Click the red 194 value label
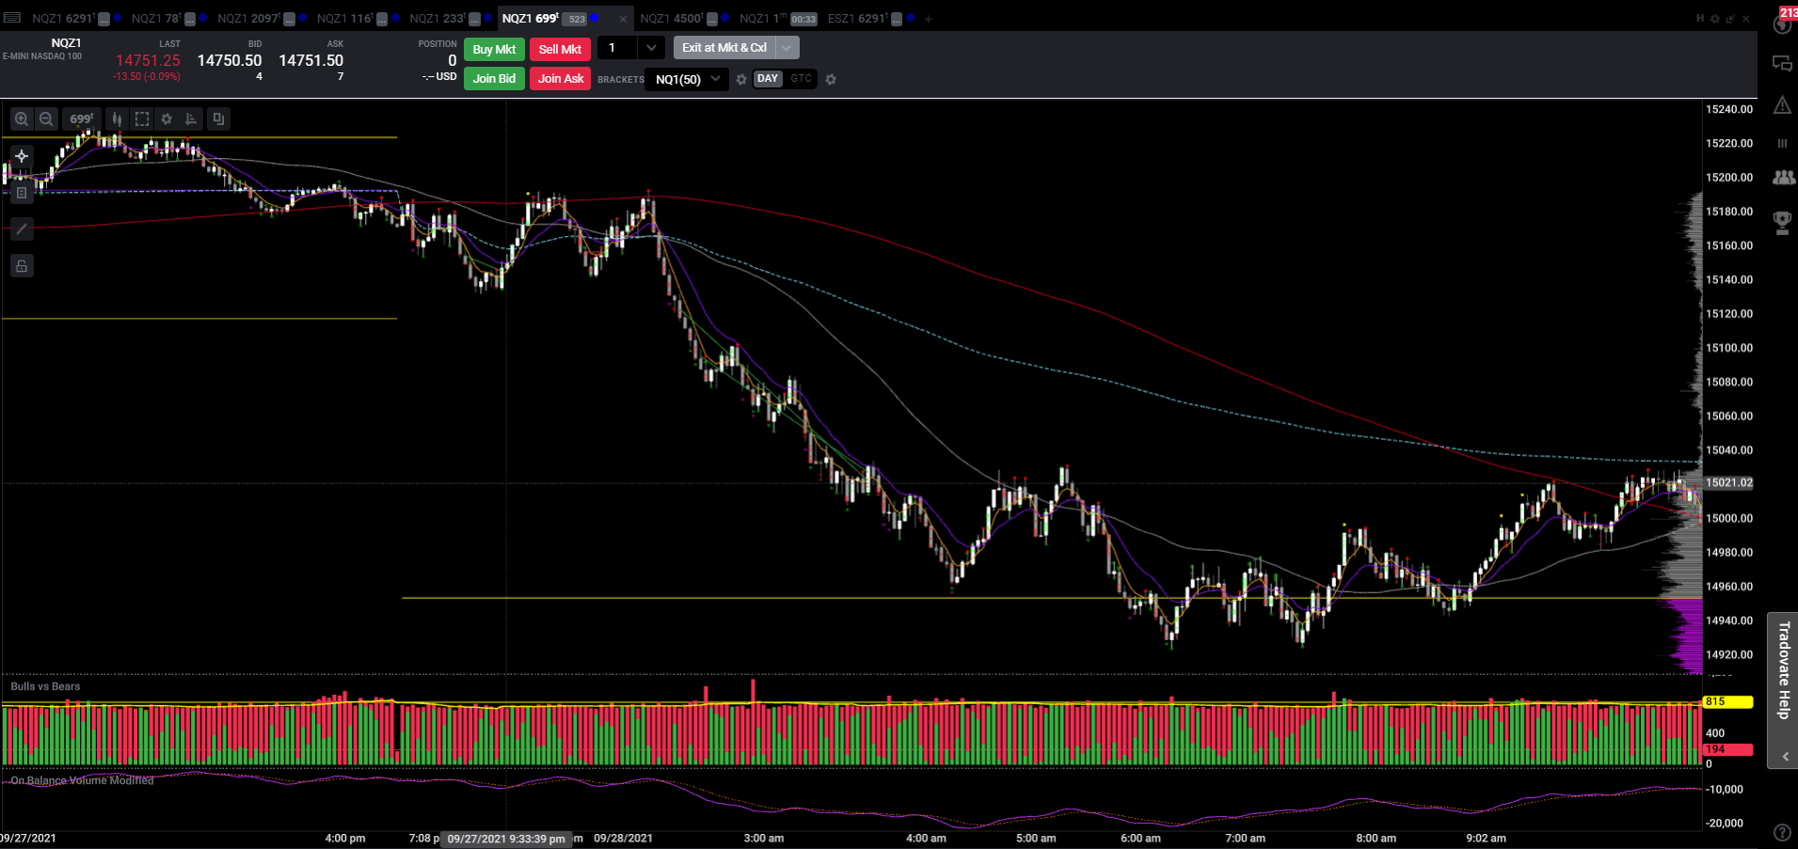Screen dimensions: 1798x849 tap(1727, 749)
